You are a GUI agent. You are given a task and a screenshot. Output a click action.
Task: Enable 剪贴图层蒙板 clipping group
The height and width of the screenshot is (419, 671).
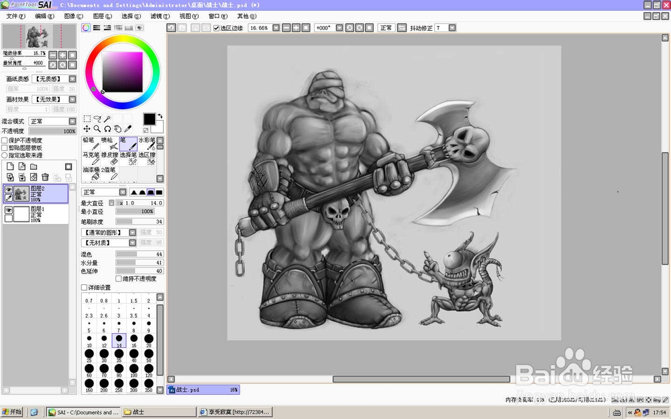coord(5,147)
